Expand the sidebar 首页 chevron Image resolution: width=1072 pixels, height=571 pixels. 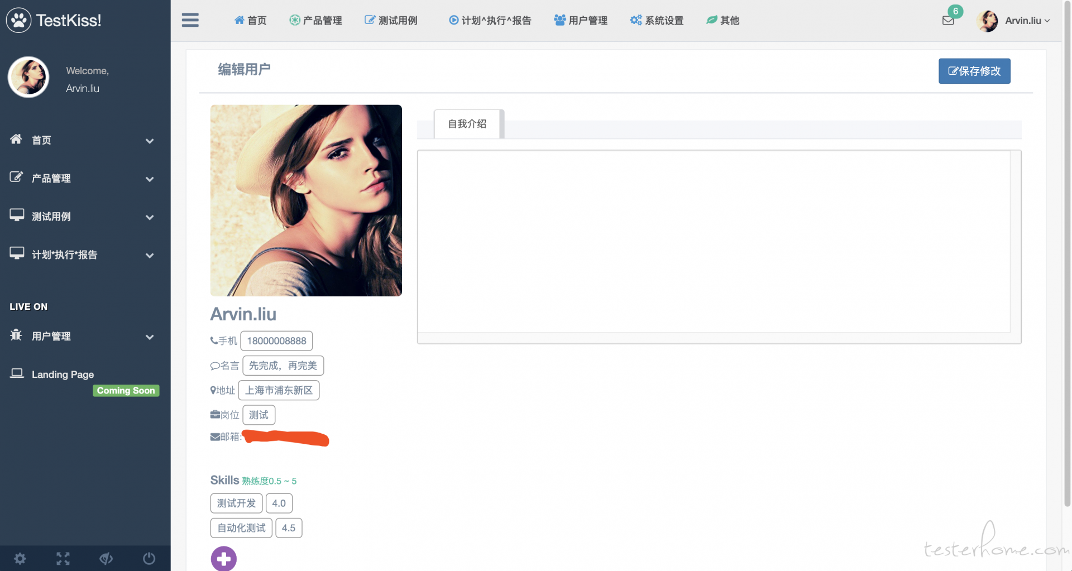click(150, 141)
